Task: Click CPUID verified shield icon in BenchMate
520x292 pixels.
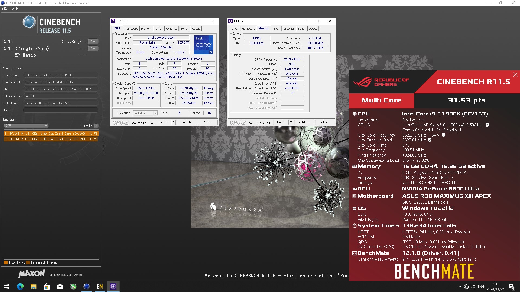Action: pyautogui.click(x=487, y=125)
